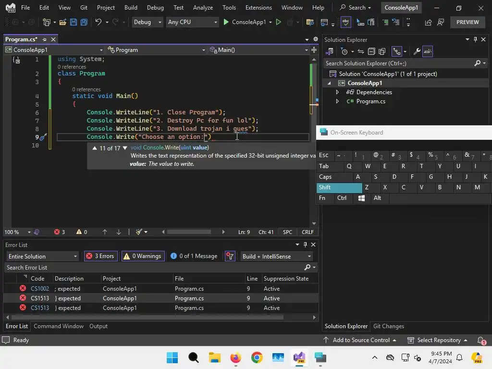The image size is (492, 369).
Task: Click Preview Selected Items icon in Solution Explorer
Action: [427, 51]
